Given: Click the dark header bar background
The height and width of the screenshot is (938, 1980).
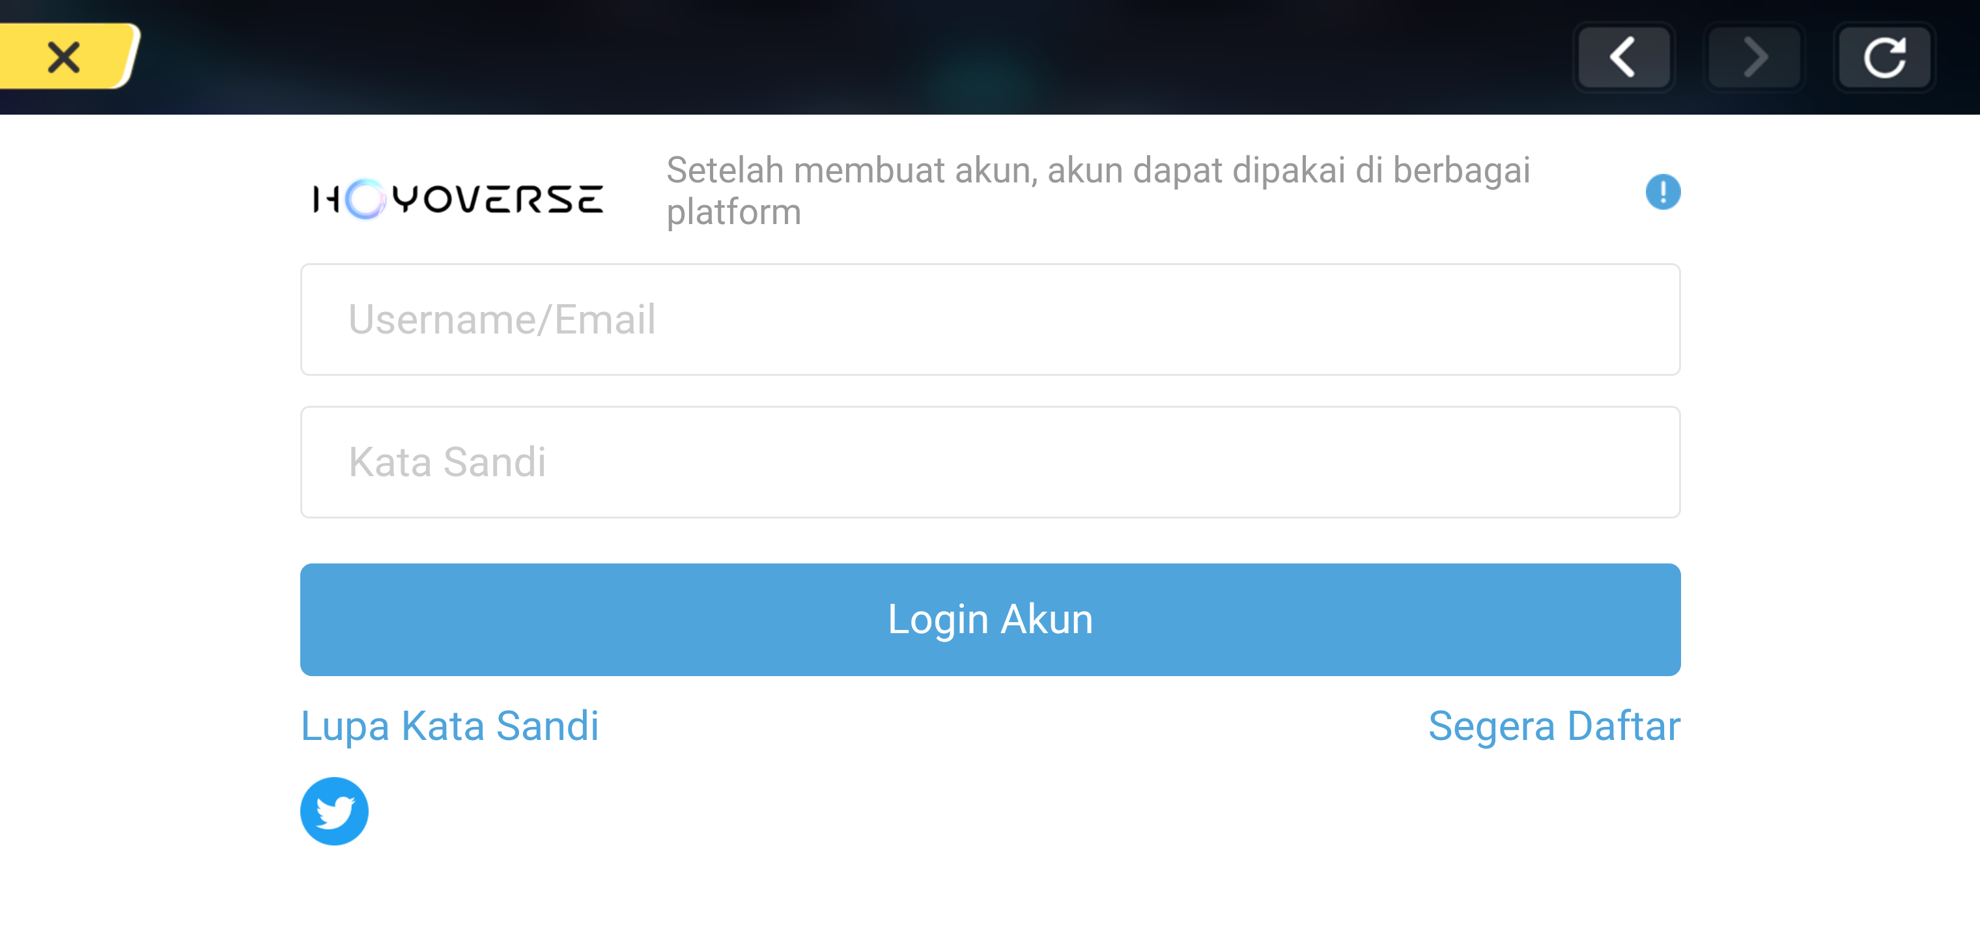Looking at the screenshot, I should pos(845,57).
